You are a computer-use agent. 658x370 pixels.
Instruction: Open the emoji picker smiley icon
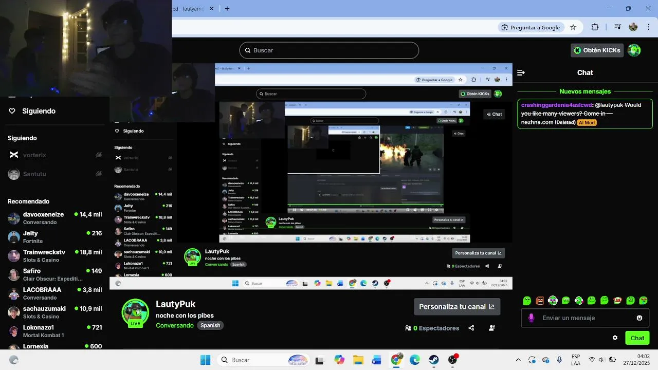click(x=639, y=318)
